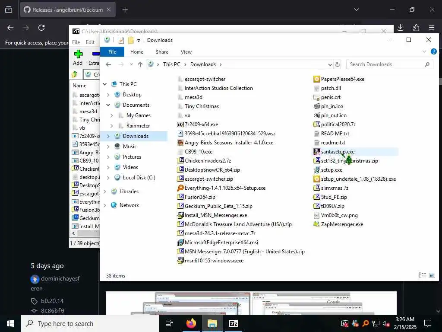The height and width of the screenshot is (332, 442).
Task: Click the Everything-1.4.1.1026.x64-Setup.exe icon
Action: (180, 188)
